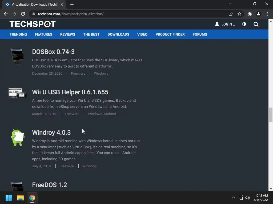The image size is (273, 204).
Task: Open the TRENDING menu item
Action: click(x=18, y=34)
